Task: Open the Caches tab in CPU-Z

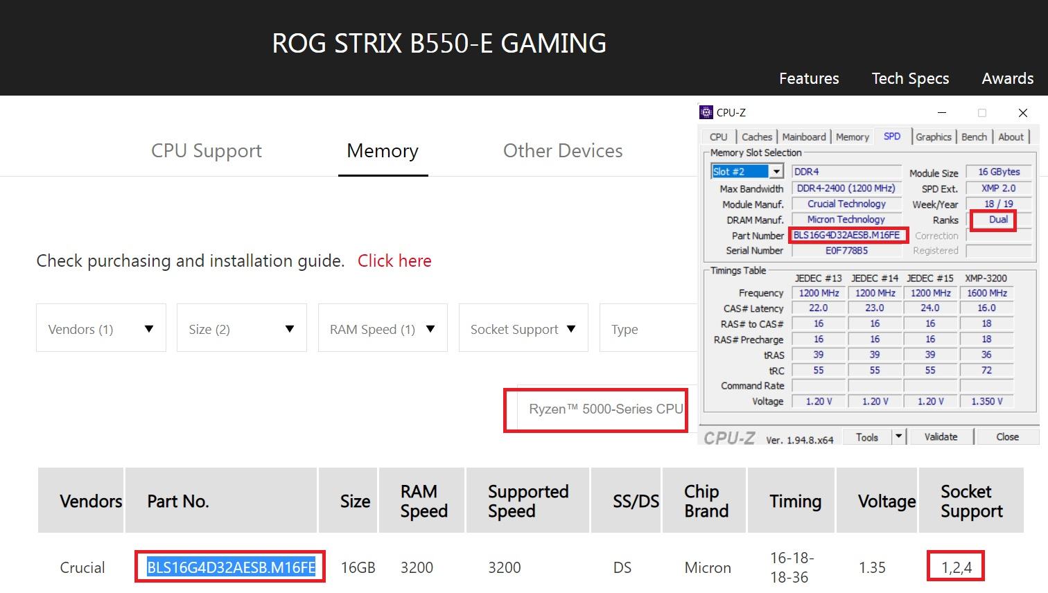Action: click(757, 137)
